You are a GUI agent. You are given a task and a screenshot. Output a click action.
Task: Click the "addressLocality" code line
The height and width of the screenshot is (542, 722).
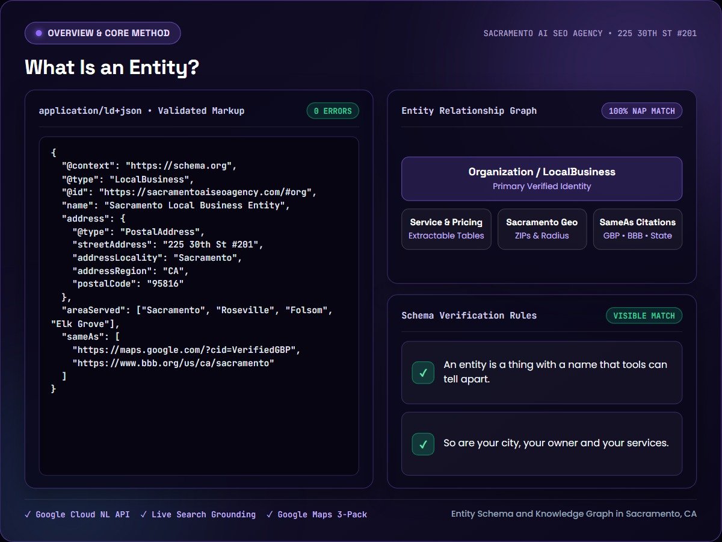(157, 258)
